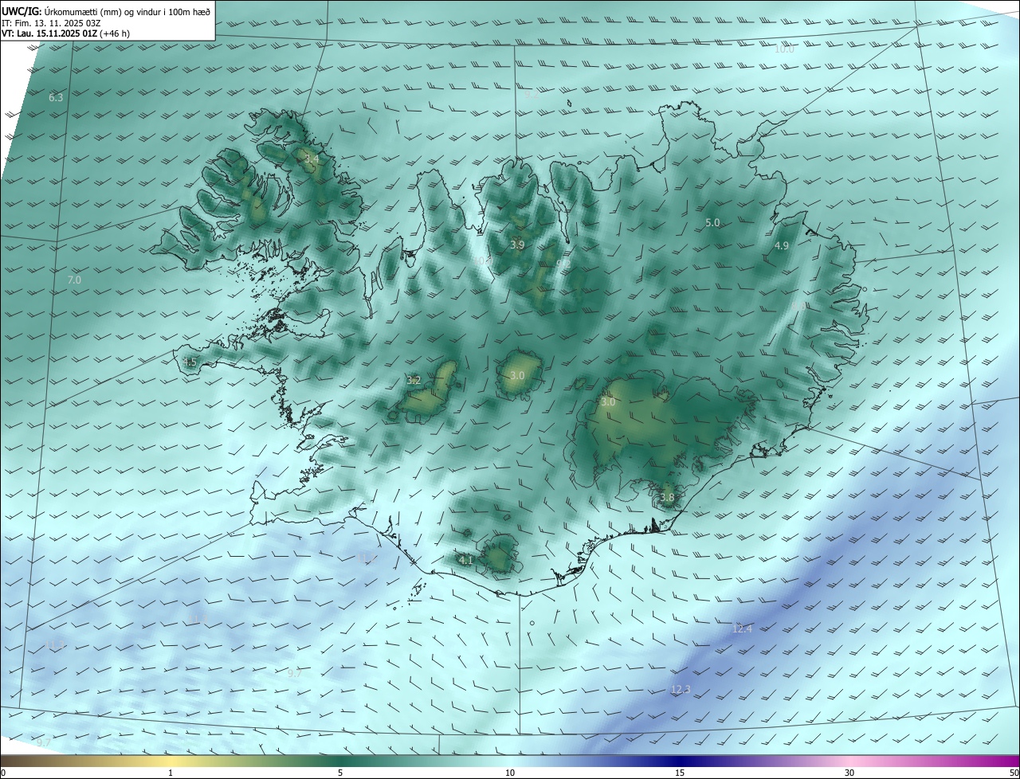
Task: Click the 5.0 value in northeast Iceland
Action: click(712, 223)
